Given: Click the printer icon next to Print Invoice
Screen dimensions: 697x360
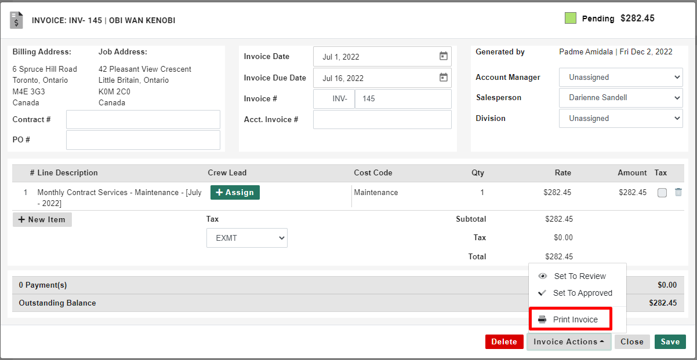Looking at the screenshot, I should 542,319.
